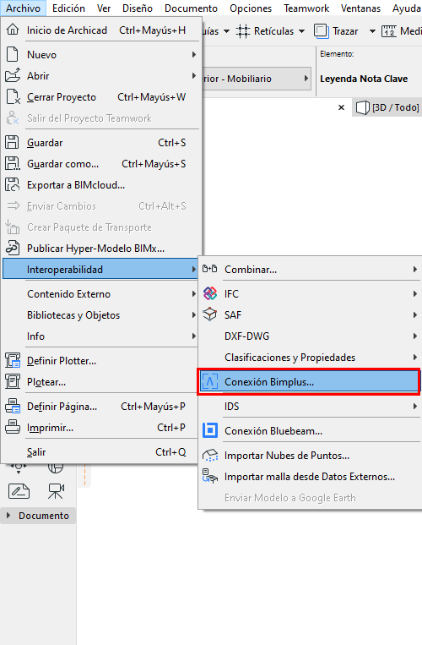Click the SAF cube icon
This screenshot has width=422, height=645.
click(x=210, y=314)
